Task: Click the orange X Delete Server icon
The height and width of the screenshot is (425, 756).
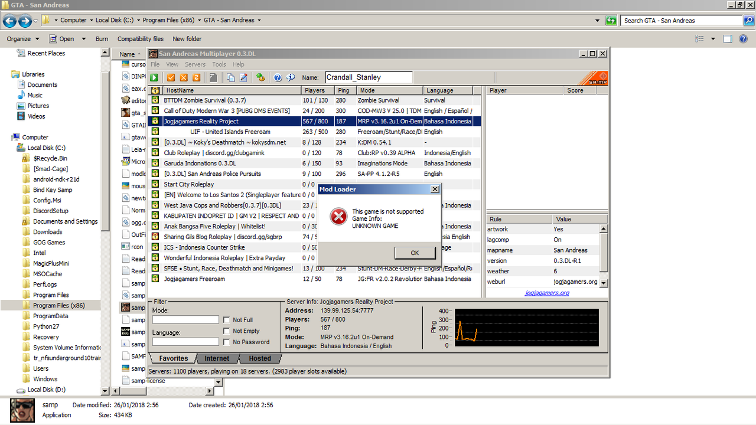Action: tap(184, 77)
